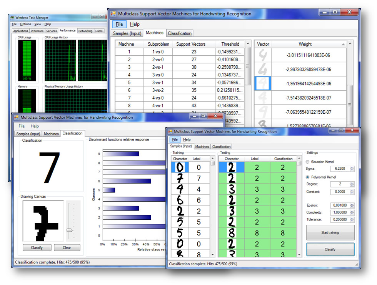Click the vertical slider beside the Drawing Canvas
377x285 pixels.
click(70, 230)
